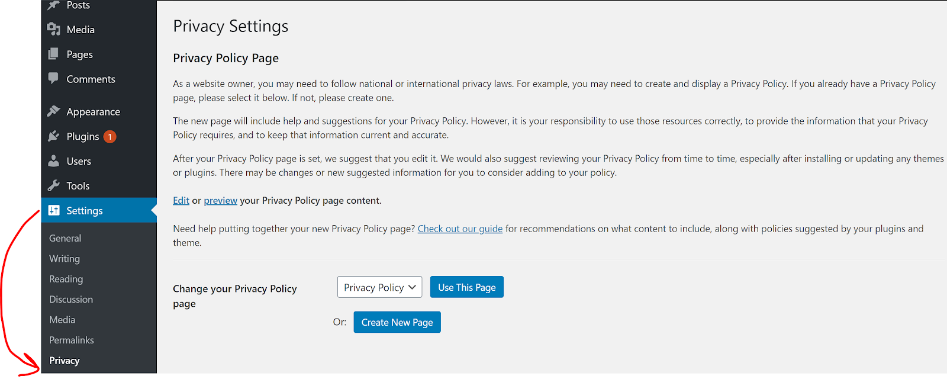Click the Plugins plug icon
947x379 pixels.
point(54,136)
